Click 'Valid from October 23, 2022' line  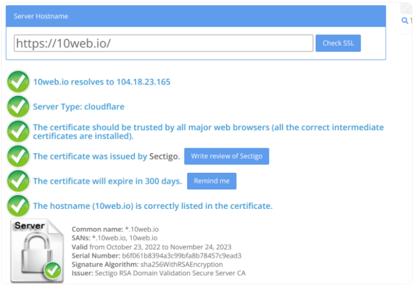(x=152, y=247)
